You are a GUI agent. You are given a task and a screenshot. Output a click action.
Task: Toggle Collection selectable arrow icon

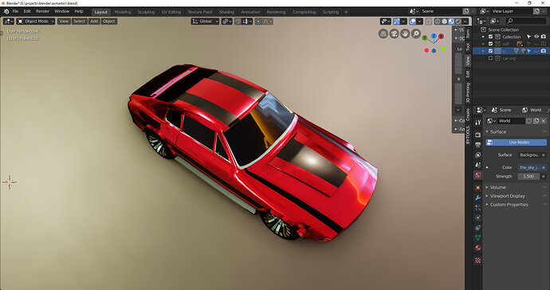529,37
